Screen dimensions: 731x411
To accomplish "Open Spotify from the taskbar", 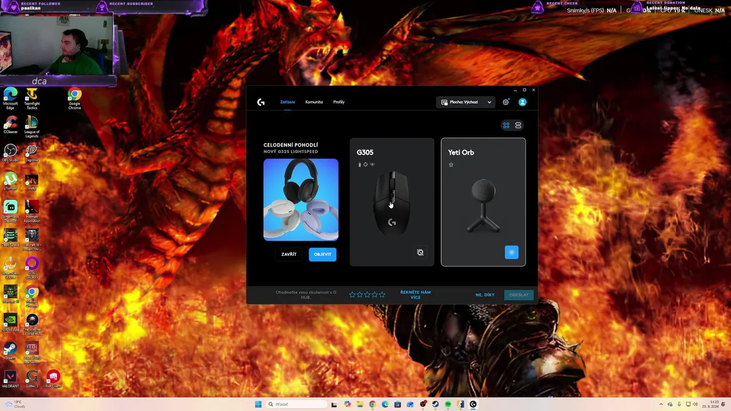I will pyautogui.click(x=448, y=404).
